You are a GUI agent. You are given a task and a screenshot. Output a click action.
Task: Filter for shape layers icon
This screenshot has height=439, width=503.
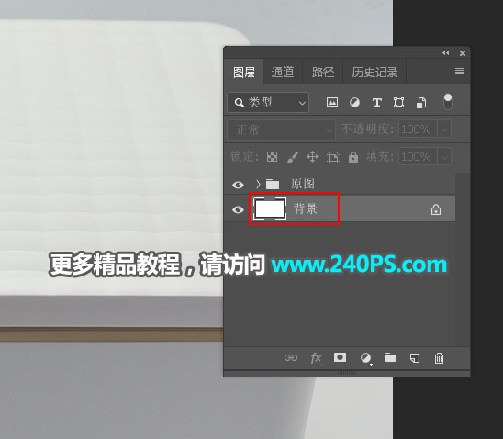pos(398,103)
